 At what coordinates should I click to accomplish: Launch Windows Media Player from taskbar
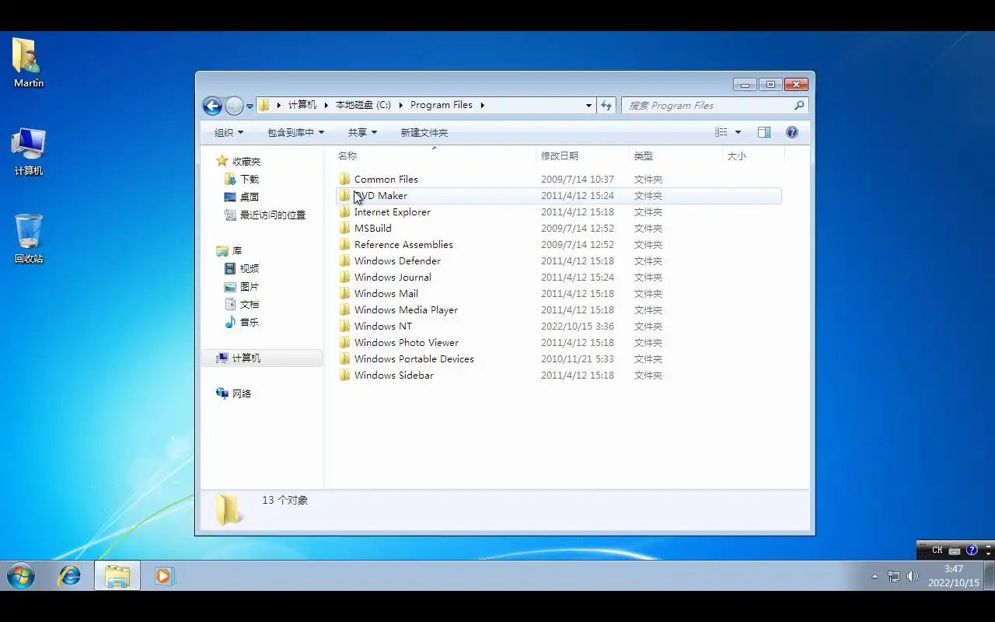coord(164,576)
